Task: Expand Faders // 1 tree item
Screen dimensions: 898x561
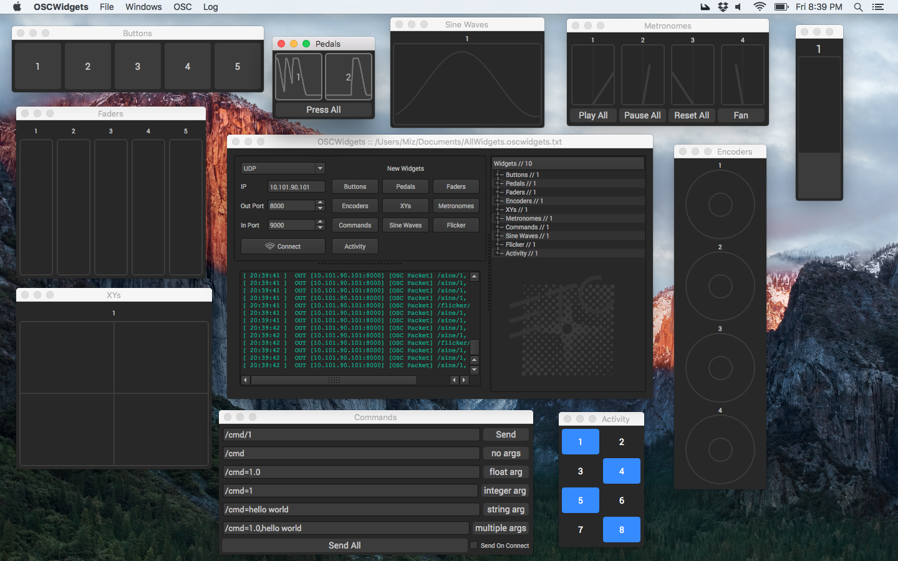Action: coord(498,193)
